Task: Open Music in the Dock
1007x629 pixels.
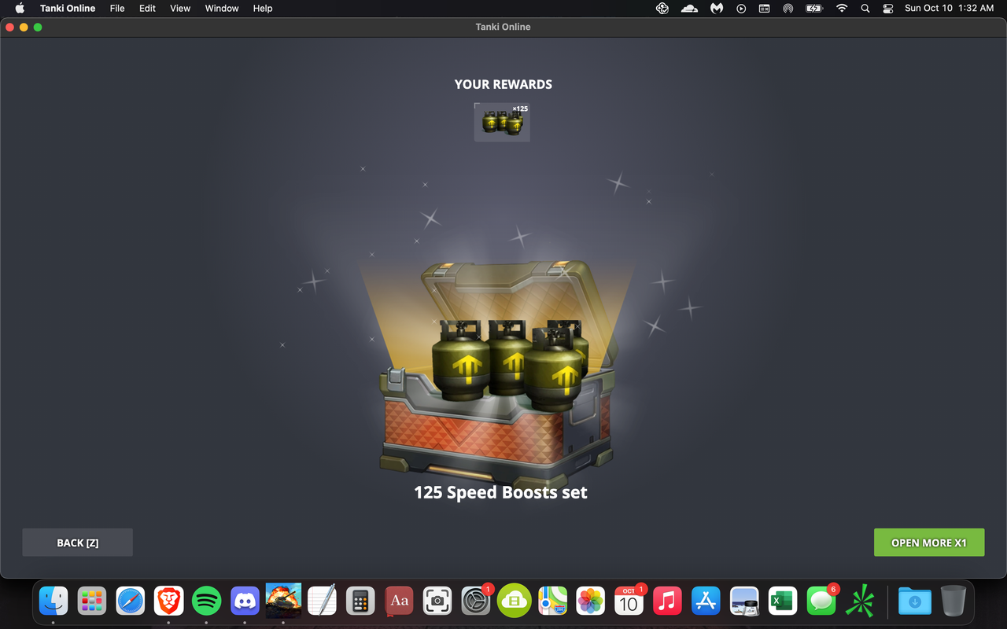Action: coord(667,601)
